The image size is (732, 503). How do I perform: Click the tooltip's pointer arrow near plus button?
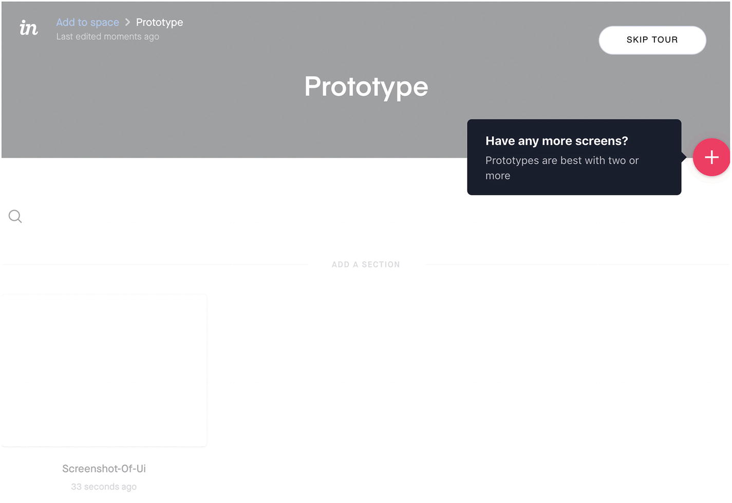click(684, 157)
